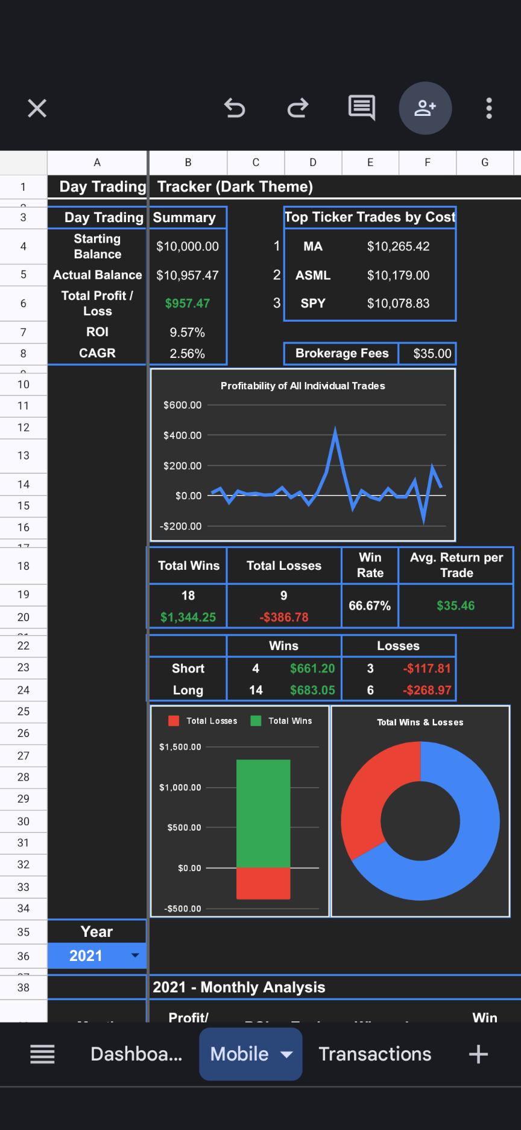
Task: Open the all sheets list icon
Action: point(43,1054)
